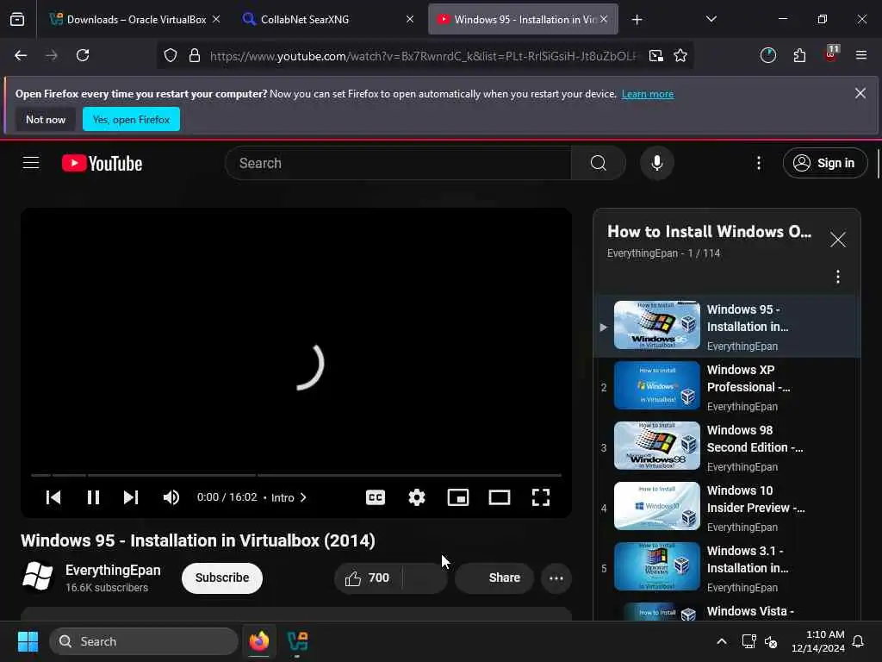View site security padlock info
This screenshot has width=882, height=662.
(195, 55)
